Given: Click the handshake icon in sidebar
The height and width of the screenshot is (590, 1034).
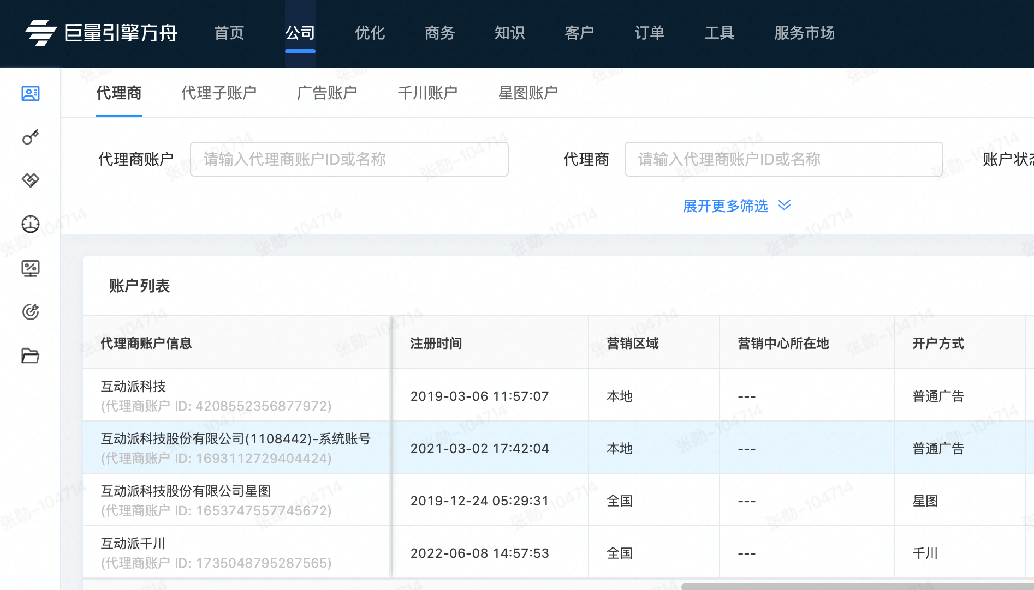Looking at the screenshot, I should [31, 180].
